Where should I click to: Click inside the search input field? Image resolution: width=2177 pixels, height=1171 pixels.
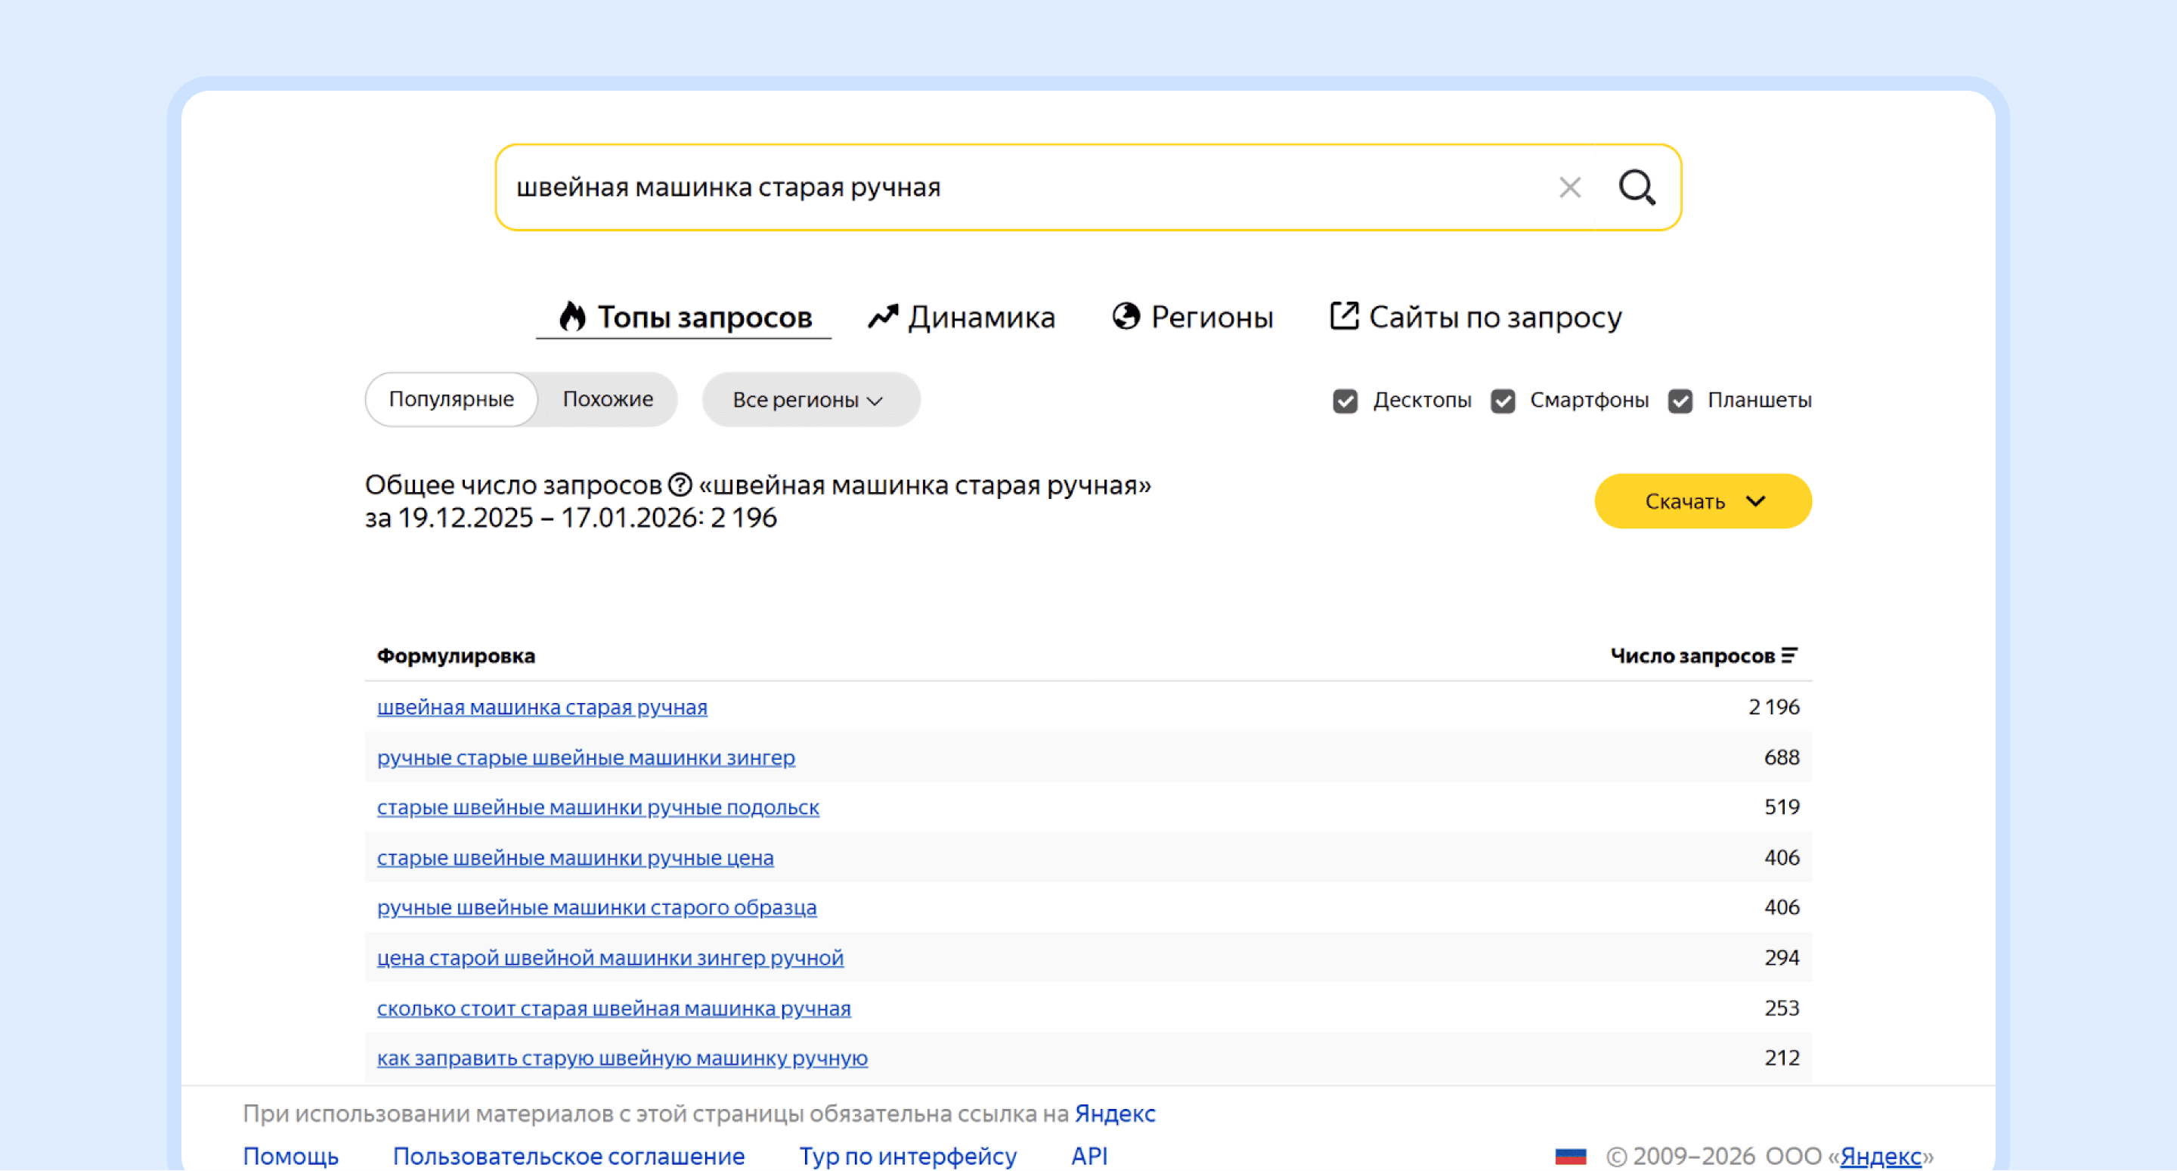pyautogui.click(x=1014, y=187)
